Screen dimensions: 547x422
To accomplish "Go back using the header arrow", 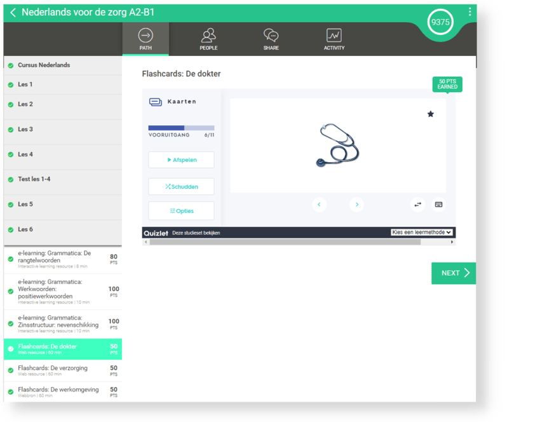I will [13, 13].
